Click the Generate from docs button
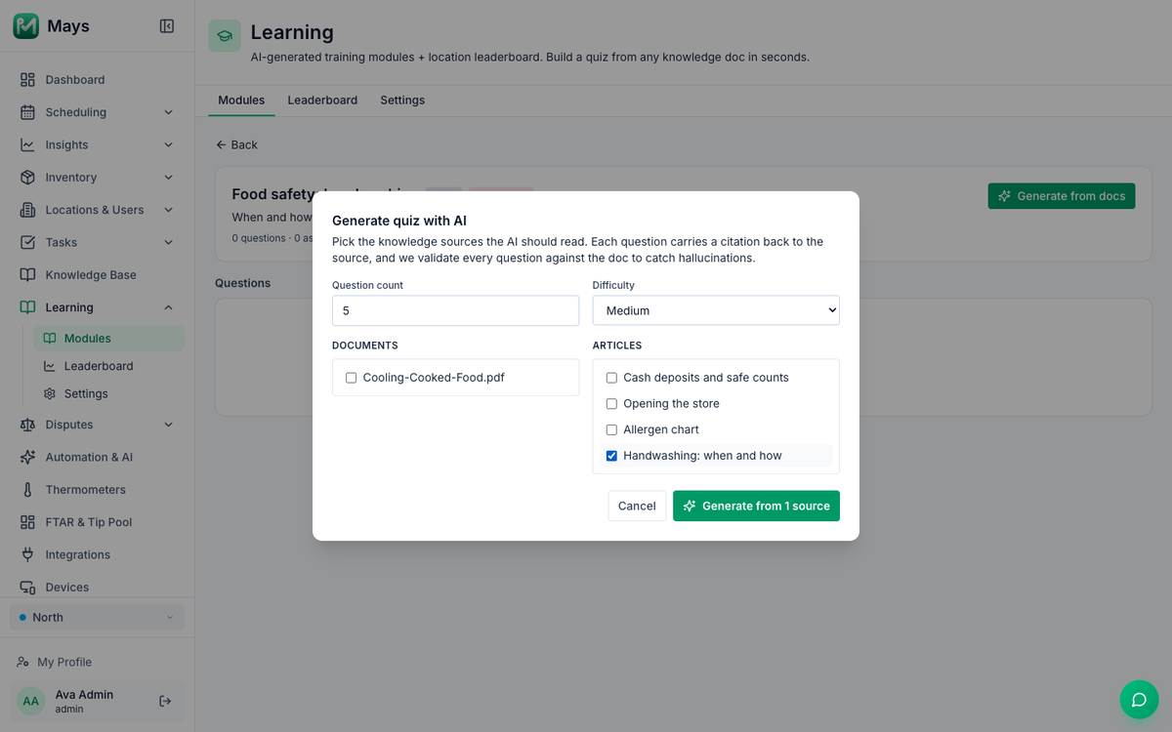Viewport: 1172px width, 732px height. click(x=1062, y=196)
